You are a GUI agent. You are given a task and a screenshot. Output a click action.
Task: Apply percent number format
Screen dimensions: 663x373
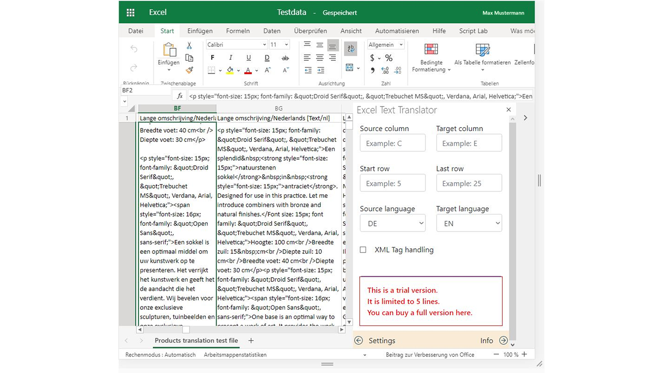[x=389, y=58]
